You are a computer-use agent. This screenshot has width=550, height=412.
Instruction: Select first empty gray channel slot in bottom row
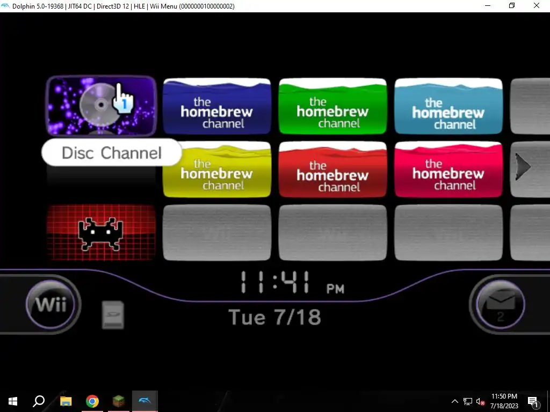pos(217,233)
